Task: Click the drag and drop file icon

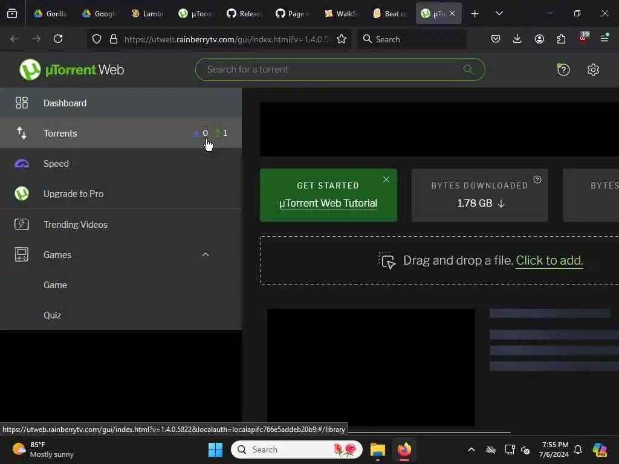Action: click(x=387, y=260)
